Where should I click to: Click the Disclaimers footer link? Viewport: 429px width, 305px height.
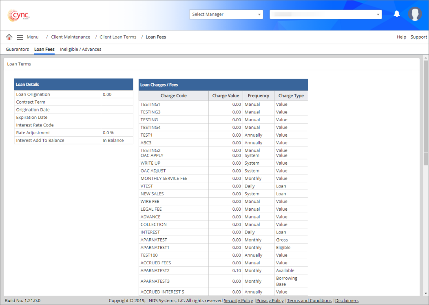click(347, 301)
